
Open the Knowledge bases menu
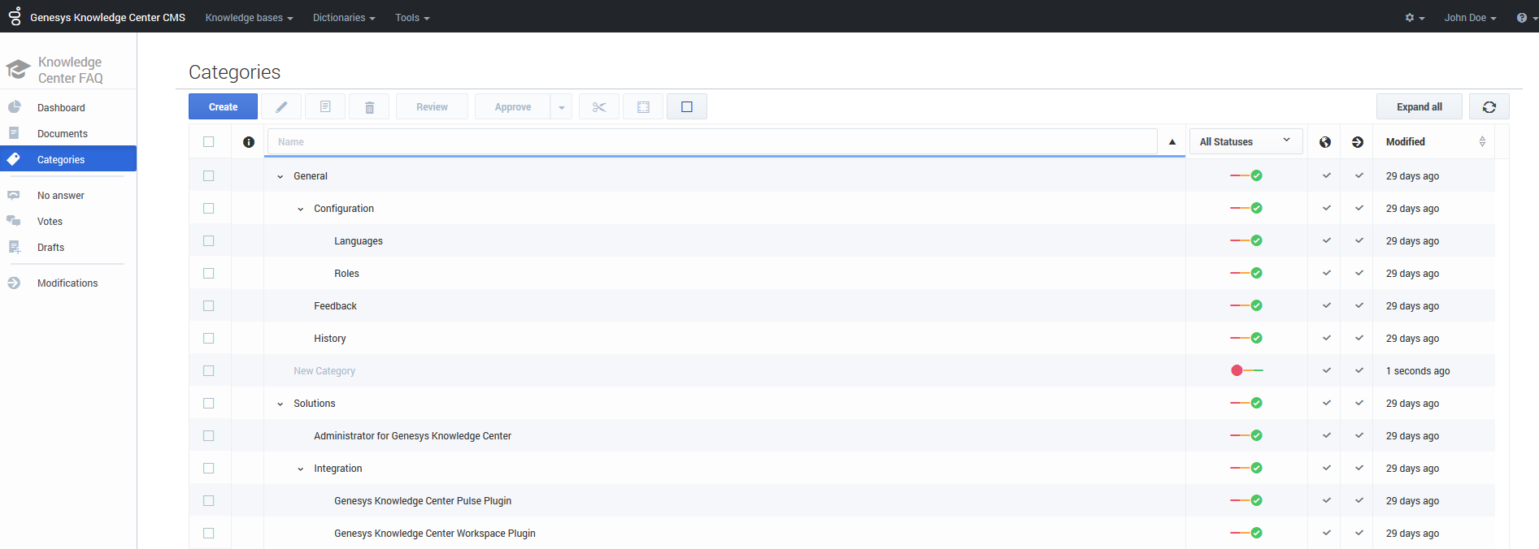tap(249, 18)
